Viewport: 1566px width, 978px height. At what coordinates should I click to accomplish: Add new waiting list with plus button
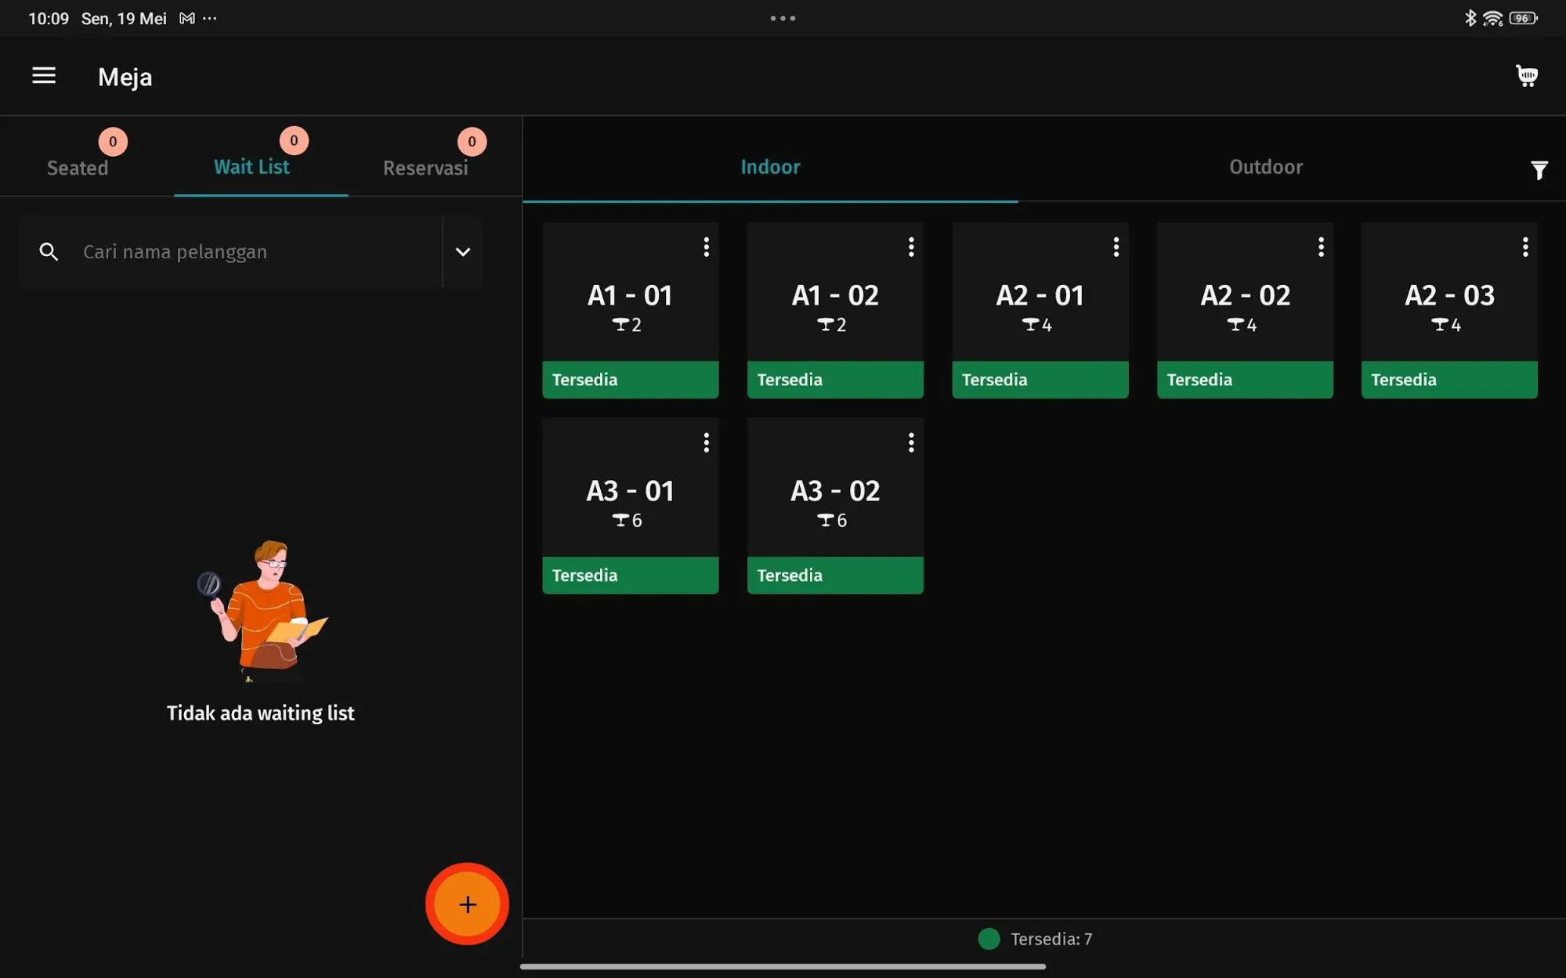point(467,904)
